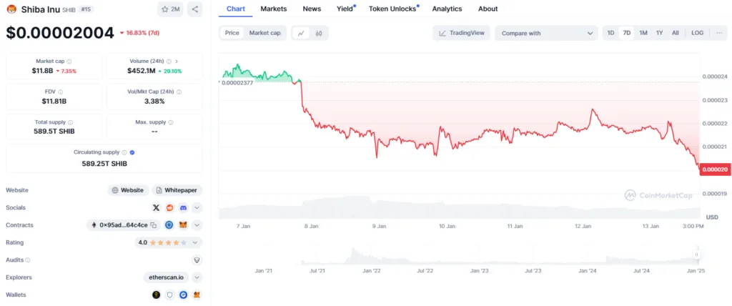Open the Discord social link

point(184,208)
